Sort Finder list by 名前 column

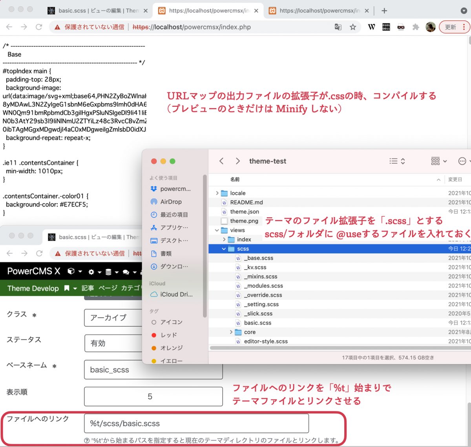tap(235, 180)
